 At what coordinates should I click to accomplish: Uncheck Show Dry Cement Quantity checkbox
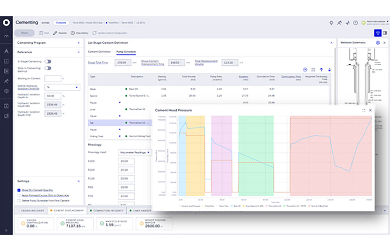pyautogui.click(x=19, y=190)
